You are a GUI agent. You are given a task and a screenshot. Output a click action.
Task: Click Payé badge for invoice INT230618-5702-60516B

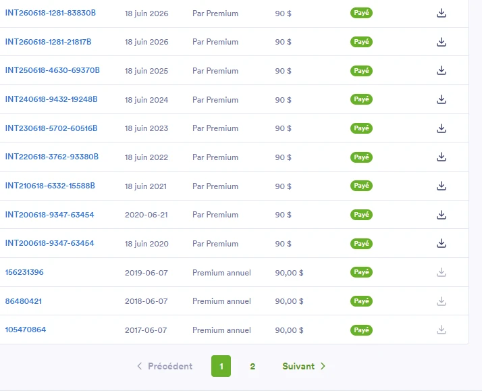click(x=361, y=128)
